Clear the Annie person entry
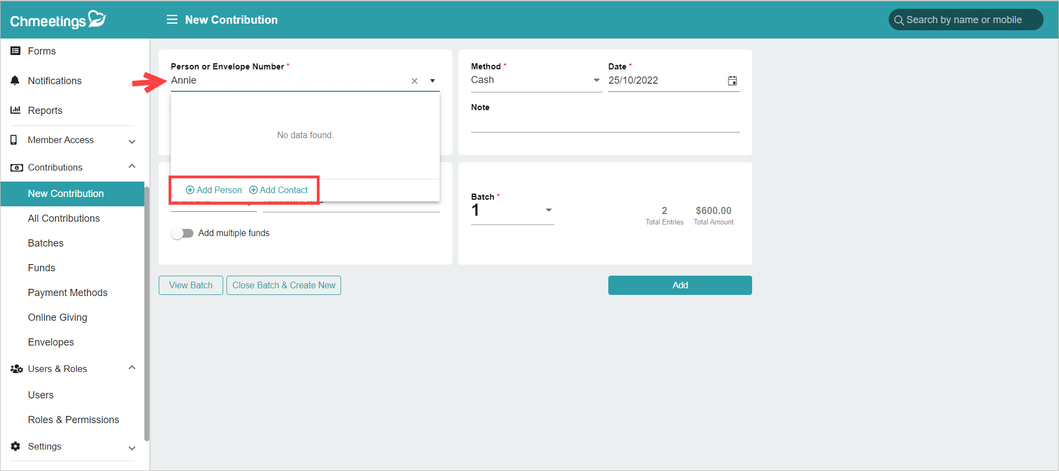Image resolution: width=1059 pixels, height=471 pixels. click(414, 81)
